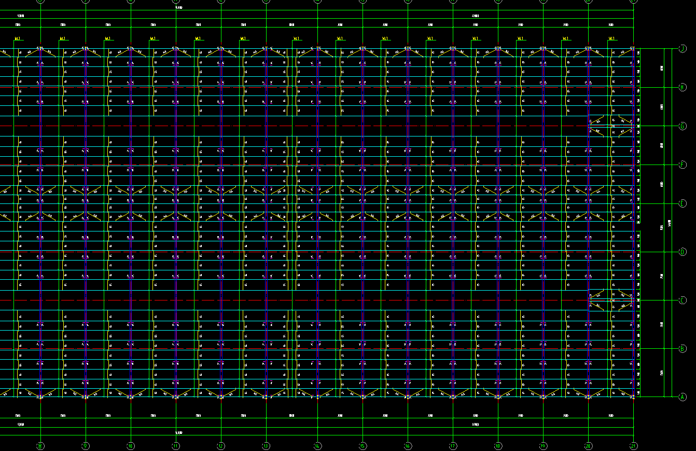Pick the row axis bubble G
This screenshot has height=451, width=696.
point(683,126)
